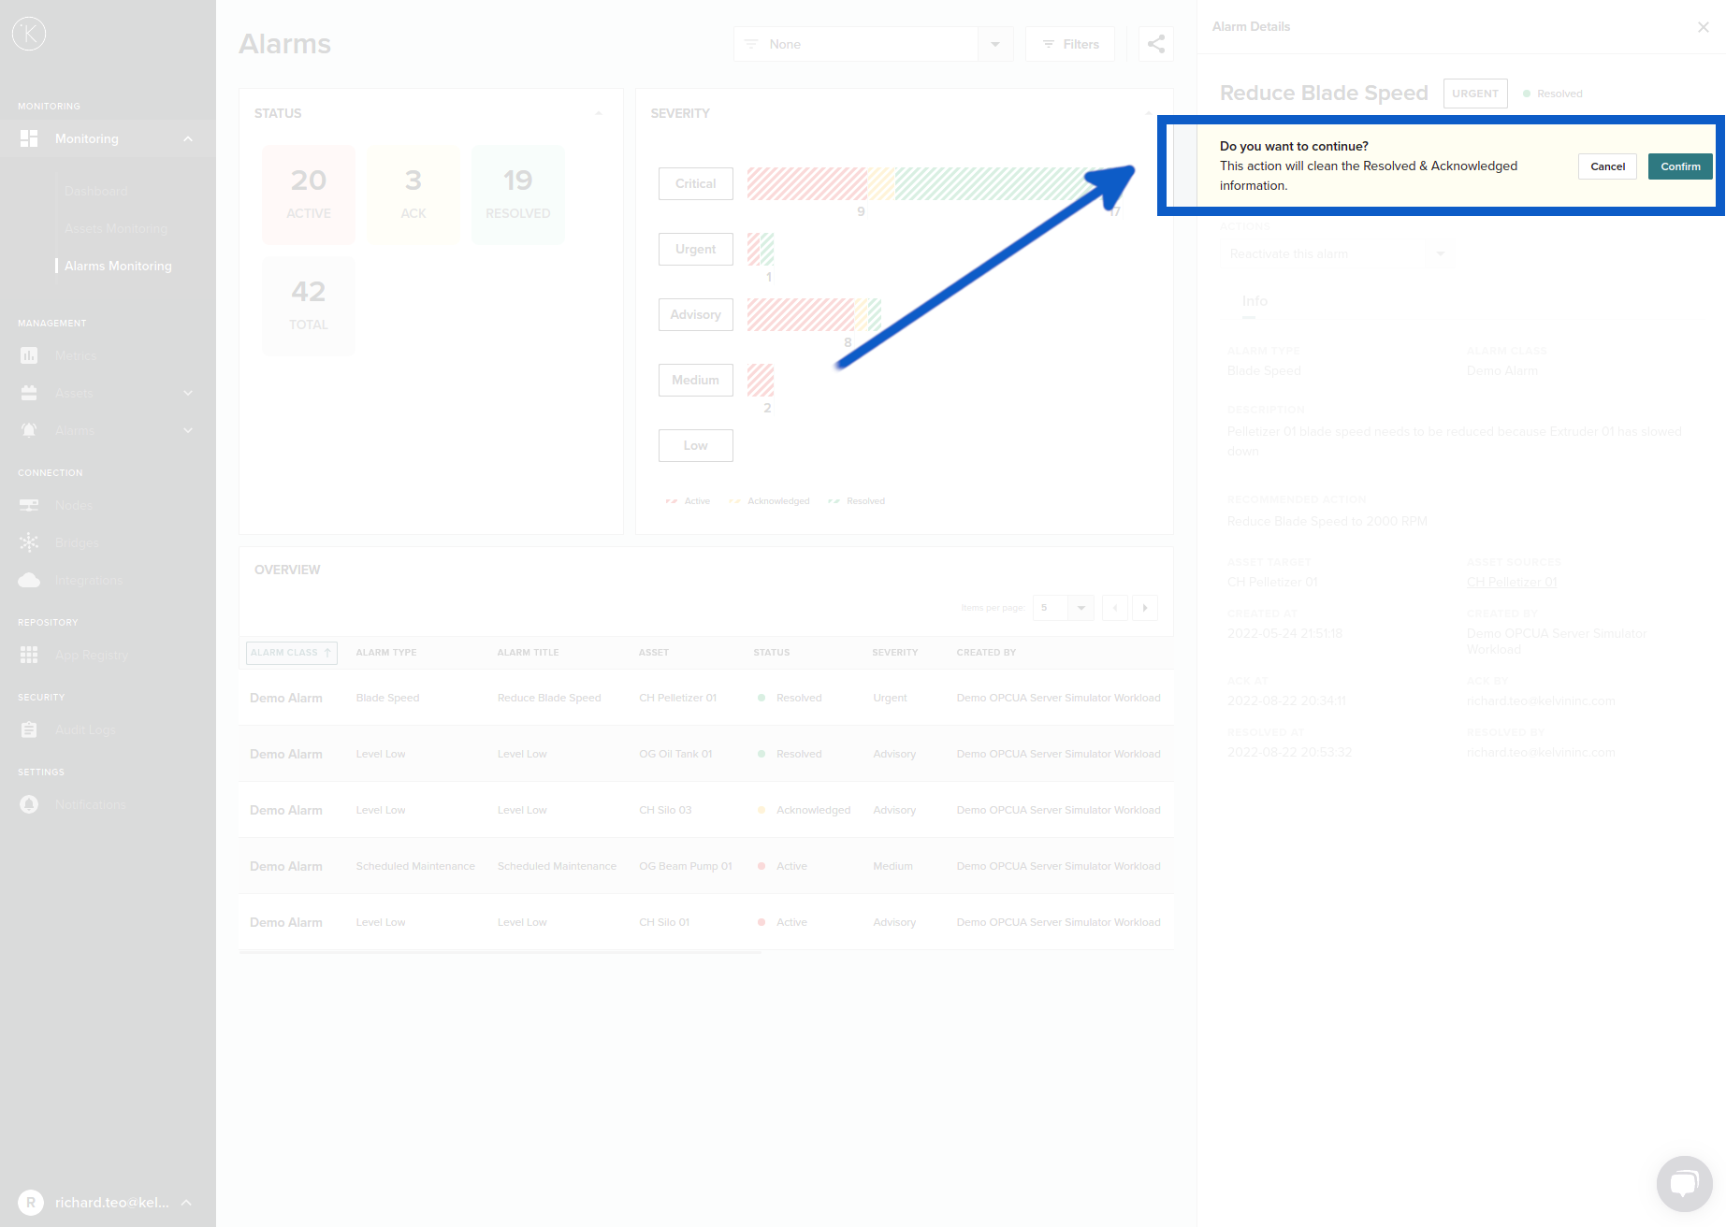Close the Alarm Details panel

click(1703, 27)
